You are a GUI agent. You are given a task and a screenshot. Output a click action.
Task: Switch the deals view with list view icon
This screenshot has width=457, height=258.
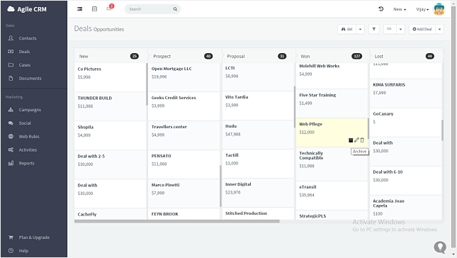point(390,29)
